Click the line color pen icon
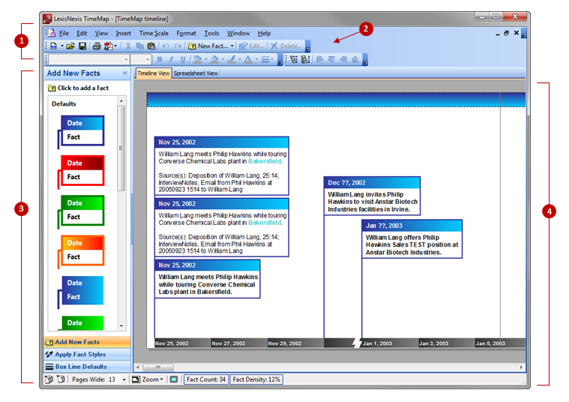The width and height of the screenshot is (569, 402). [x=232, y=59]
